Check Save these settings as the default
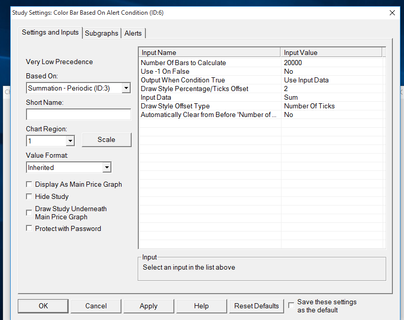 (291, 305)
